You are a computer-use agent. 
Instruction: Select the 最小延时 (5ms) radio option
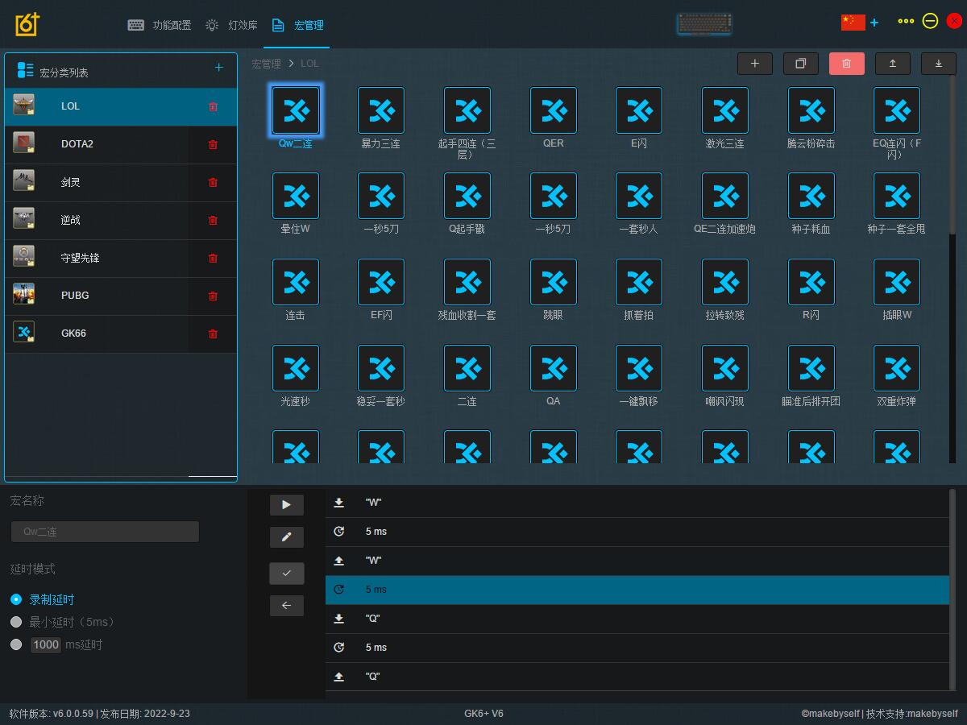pos(16,622)
